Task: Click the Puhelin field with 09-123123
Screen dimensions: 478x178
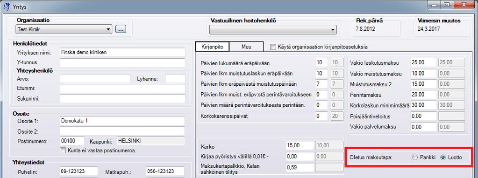Action: (78, 171)
